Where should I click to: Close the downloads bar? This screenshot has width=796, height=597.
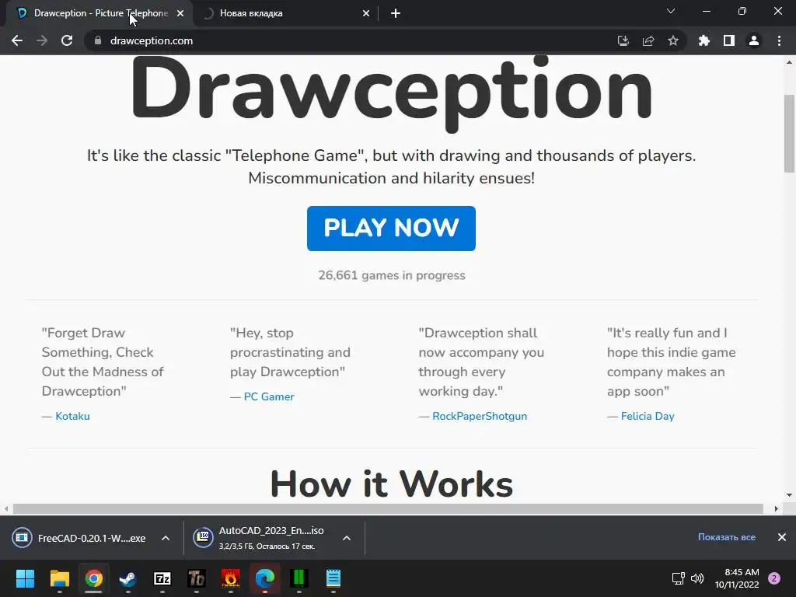tap(782, 537)
